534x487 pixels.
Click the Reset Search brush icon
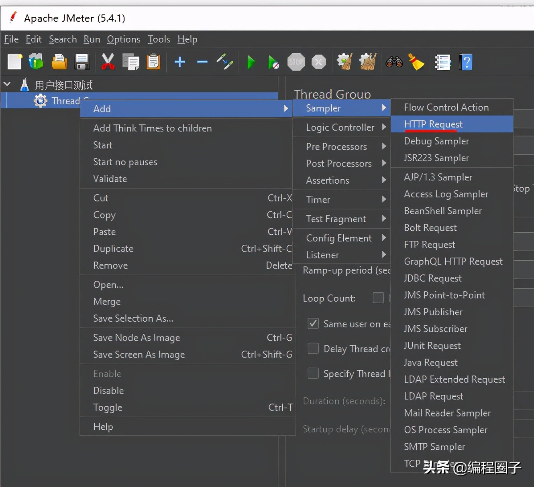coord(416,62)
